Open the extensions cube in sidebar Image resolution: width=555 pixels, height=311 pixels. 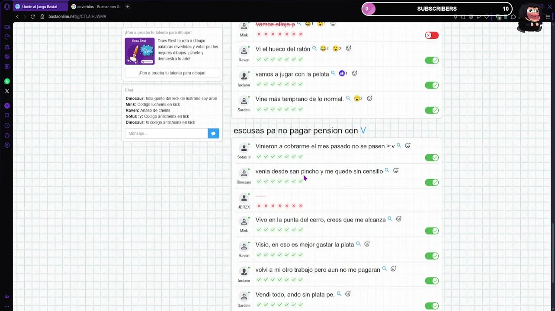[x=7, y=135]
